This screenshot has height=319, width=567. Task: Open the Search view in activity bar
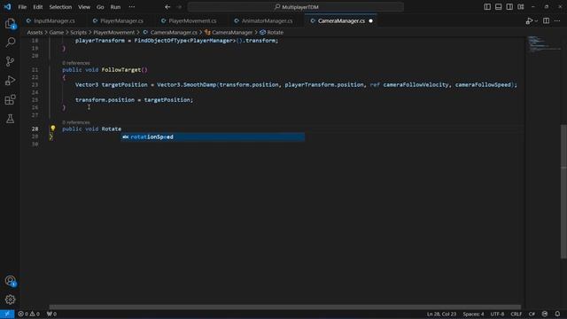click(x=10, y=43)
